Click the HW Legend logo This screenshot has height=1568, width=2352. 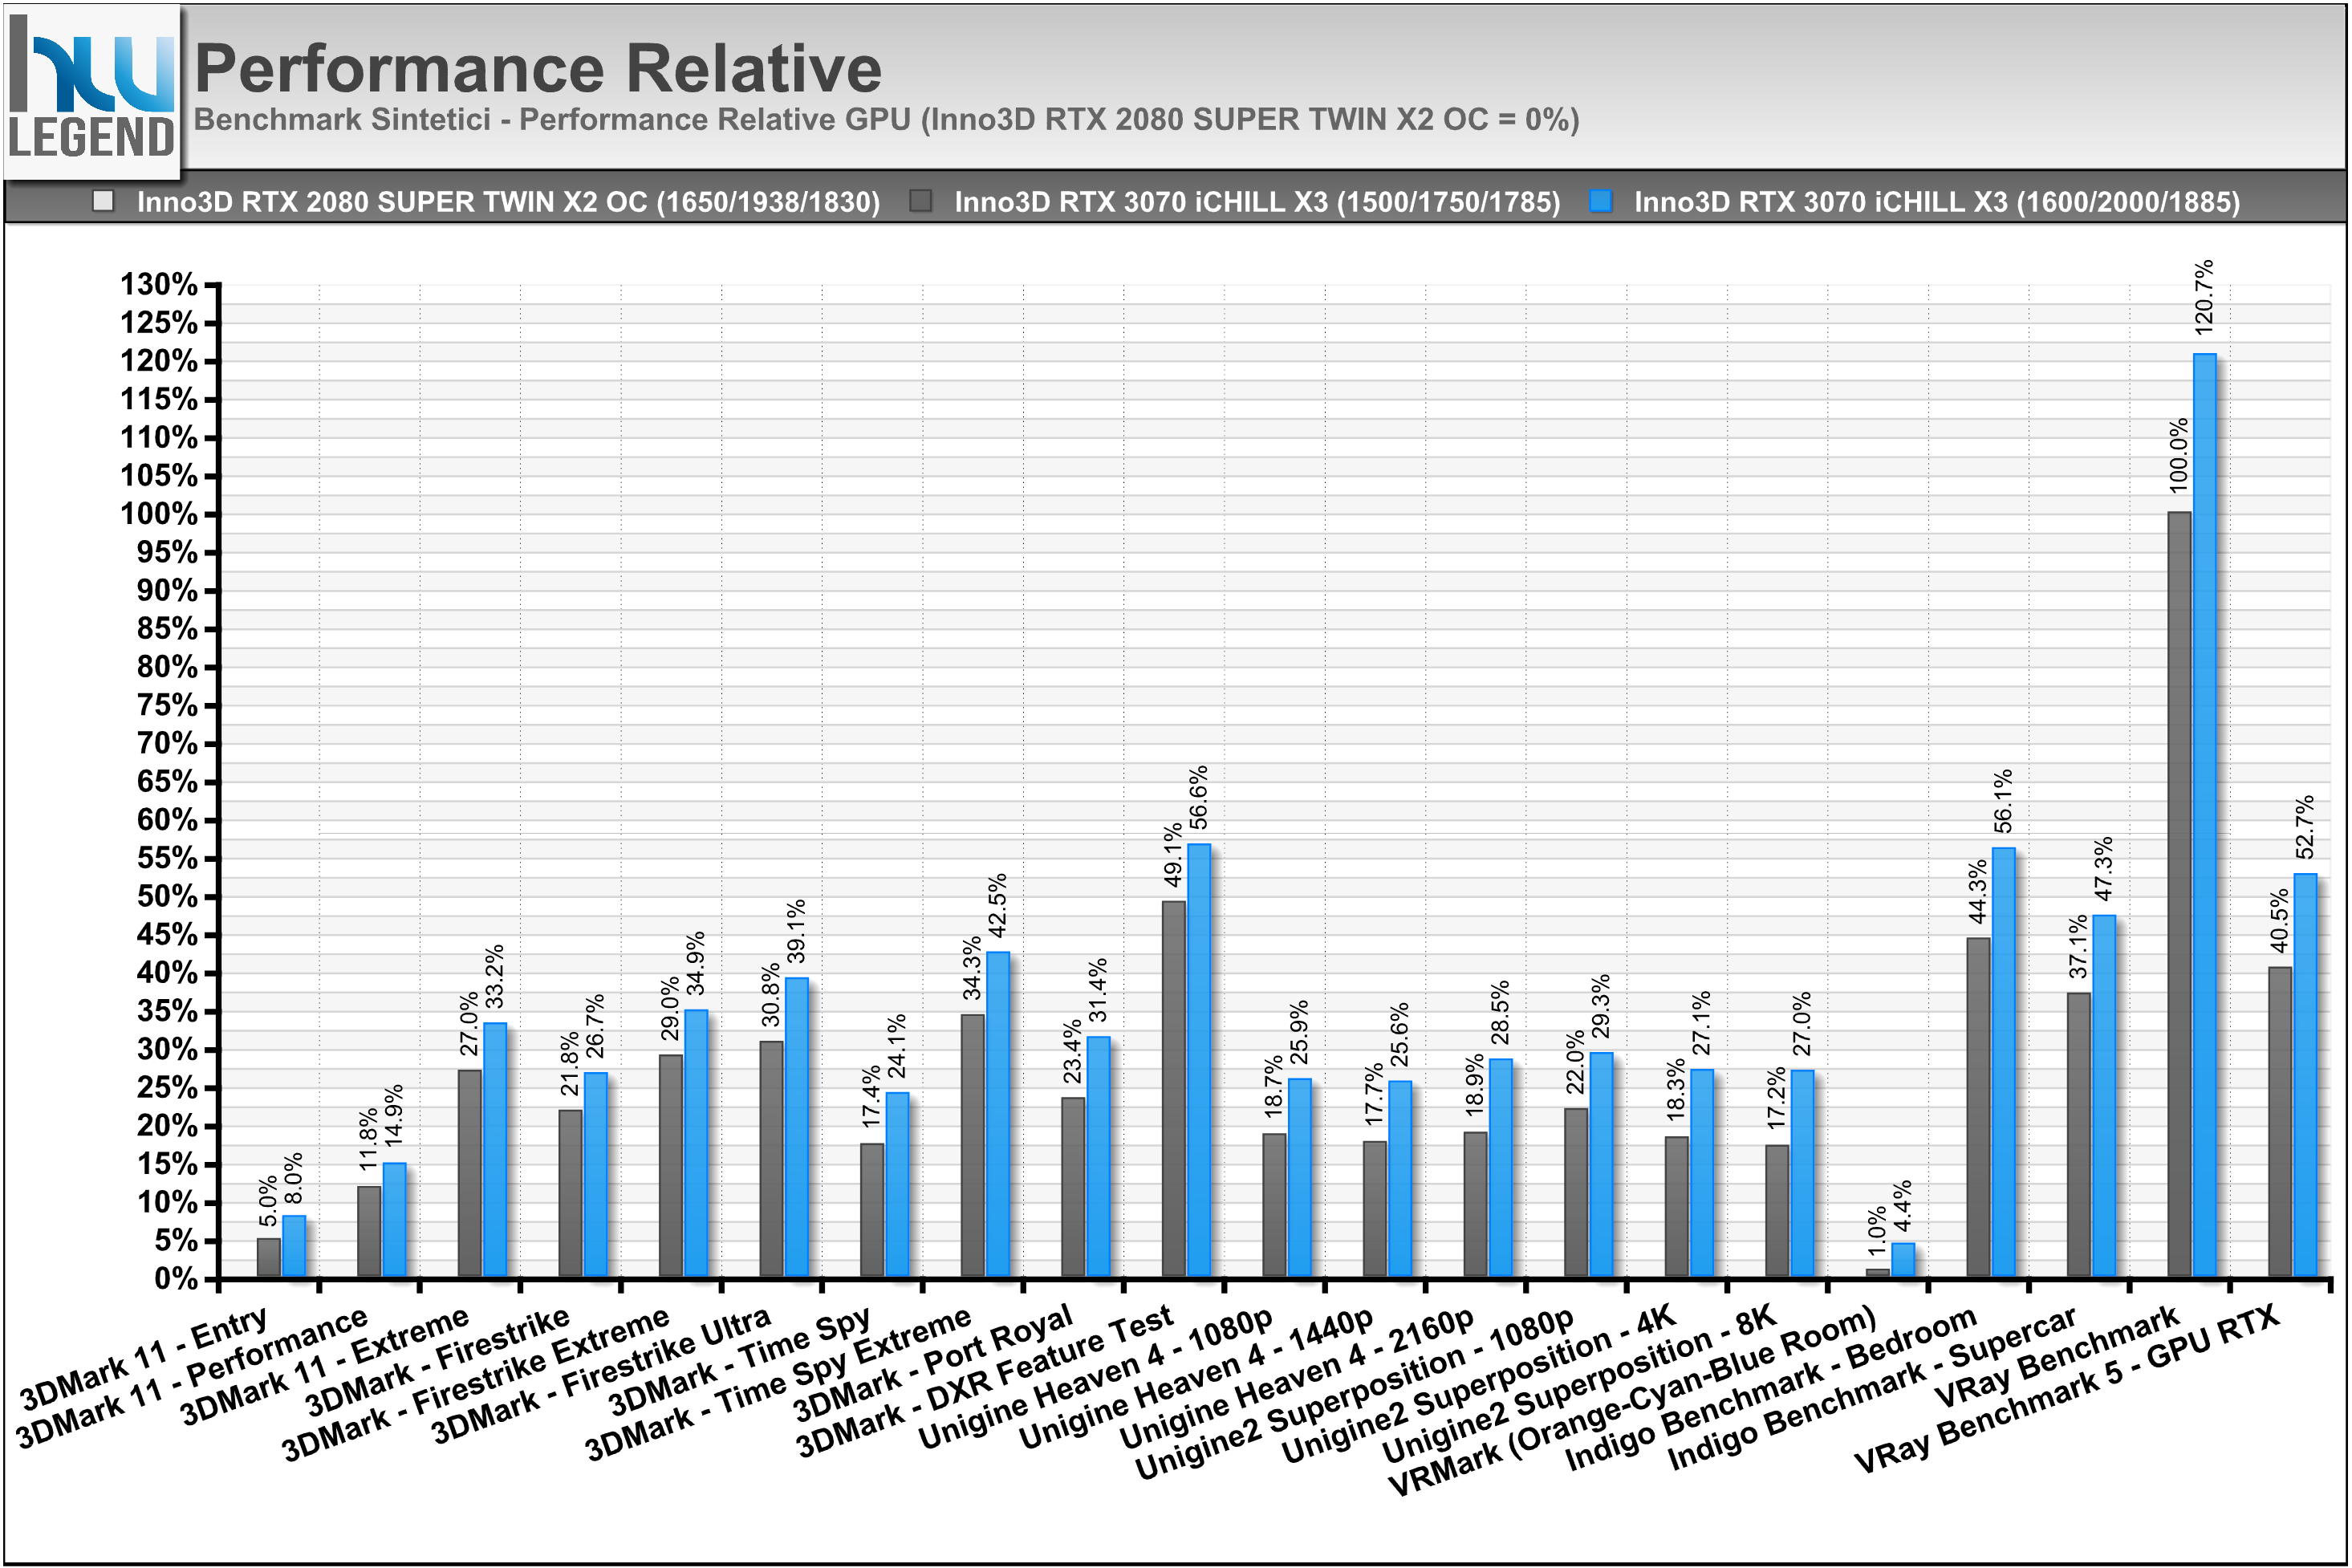[x=92, y=92]
